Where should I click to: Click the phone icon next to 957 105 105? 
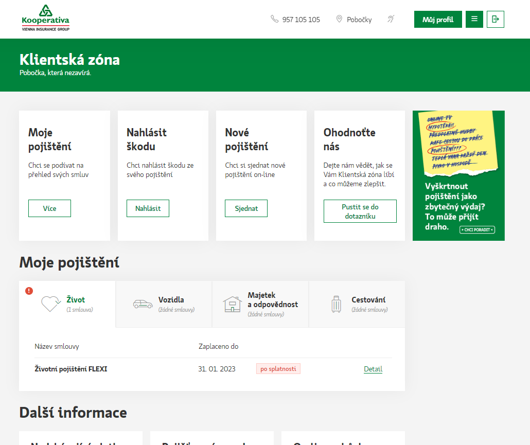[x=274, y=19]
